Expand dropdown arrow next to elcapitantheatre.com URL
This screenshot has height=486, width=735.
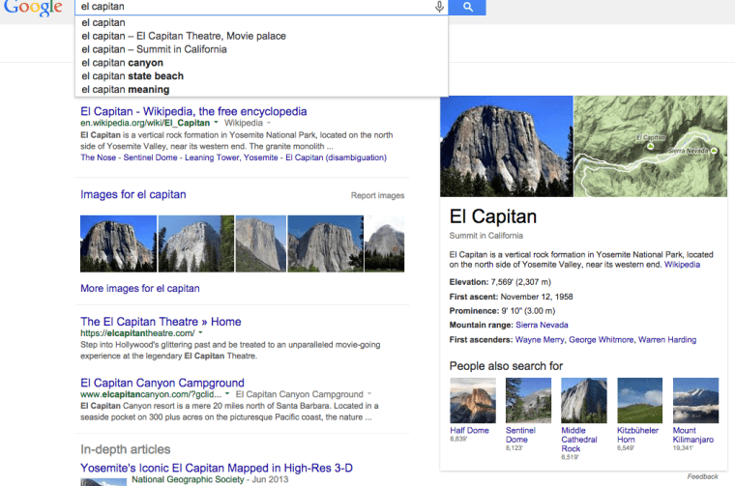tap(200, 333)
